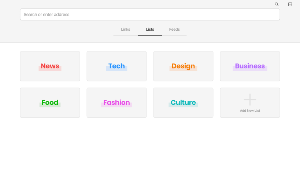The width and height of the screenshot is (300, 177).
Task: Toggle the split panel layout icon
Action: pos(290,4)
